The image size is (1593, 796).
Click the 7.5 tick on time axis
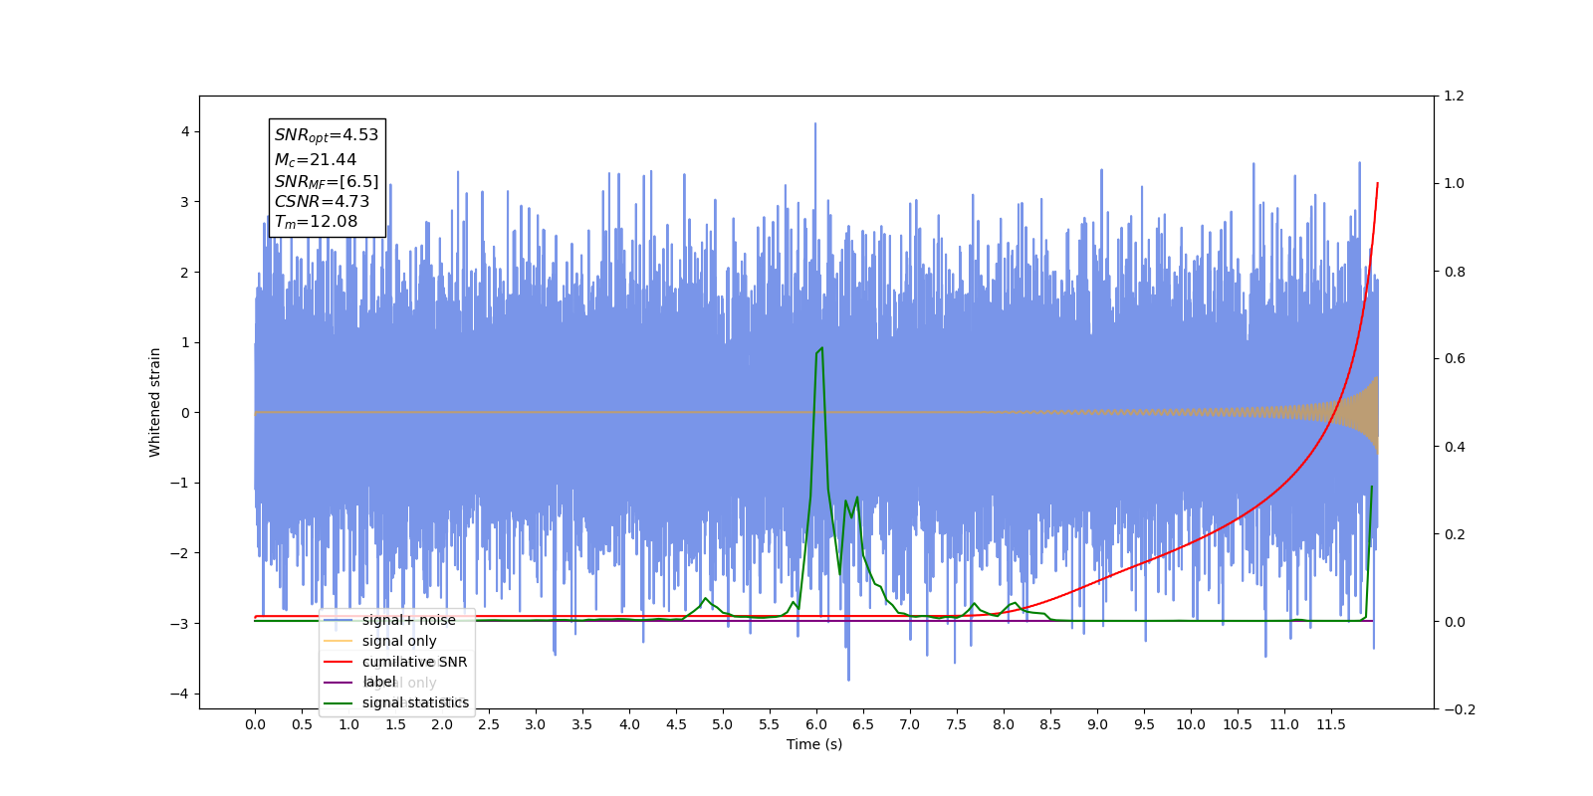point(957,724)
